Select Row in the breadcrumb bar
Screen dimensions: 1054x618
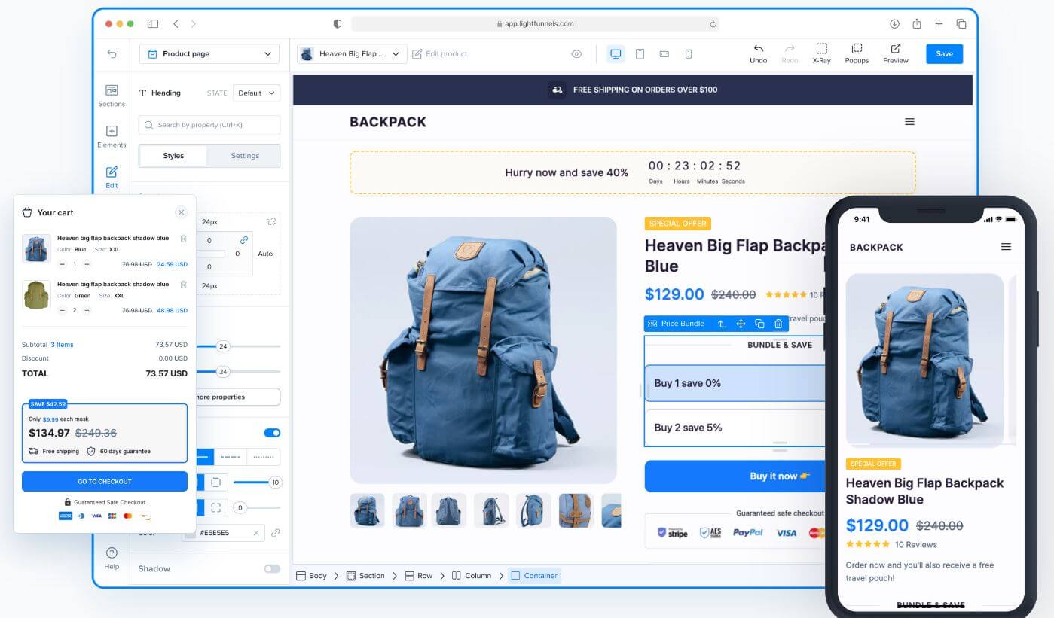click(x=418, y=576)
